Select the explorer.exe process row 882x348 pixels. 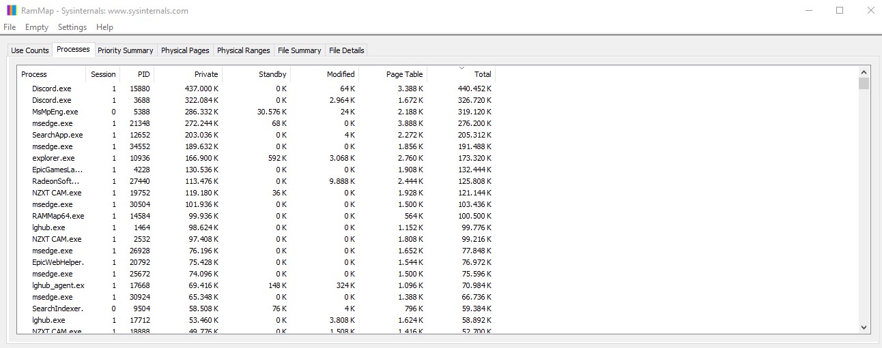257,158
